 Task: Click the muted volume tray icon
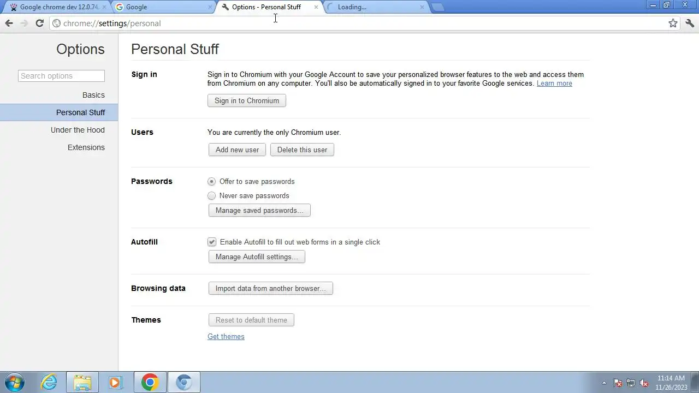(644, 383)
